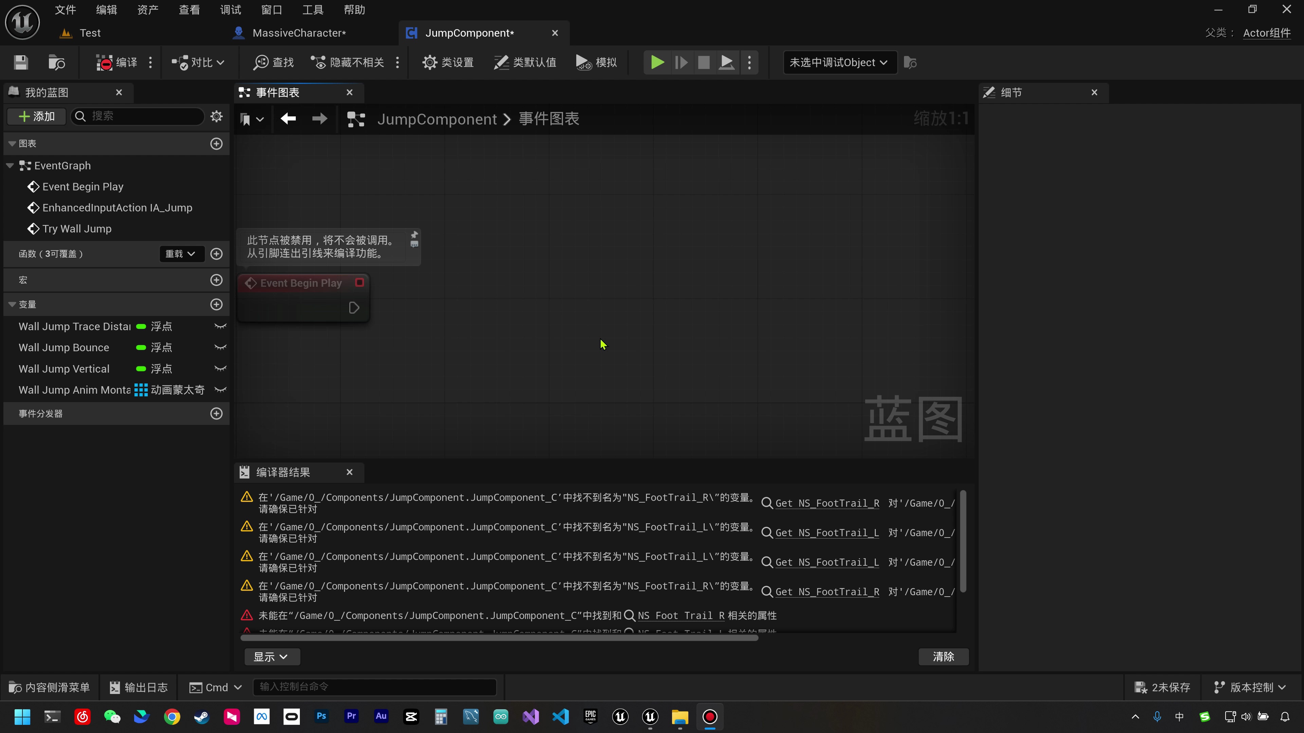Toggle visibility eye for Wall Jump Vertical
This screenshot has height=733, width=1304.
220,369
